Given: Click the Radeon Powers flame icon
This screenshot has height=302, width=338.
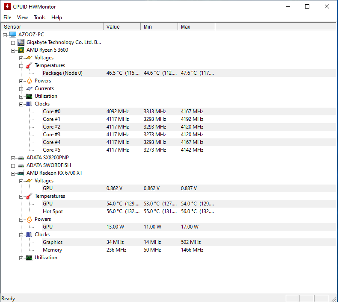Looking at the screenshot, I should pyautogui.click(x=29, y=219).
